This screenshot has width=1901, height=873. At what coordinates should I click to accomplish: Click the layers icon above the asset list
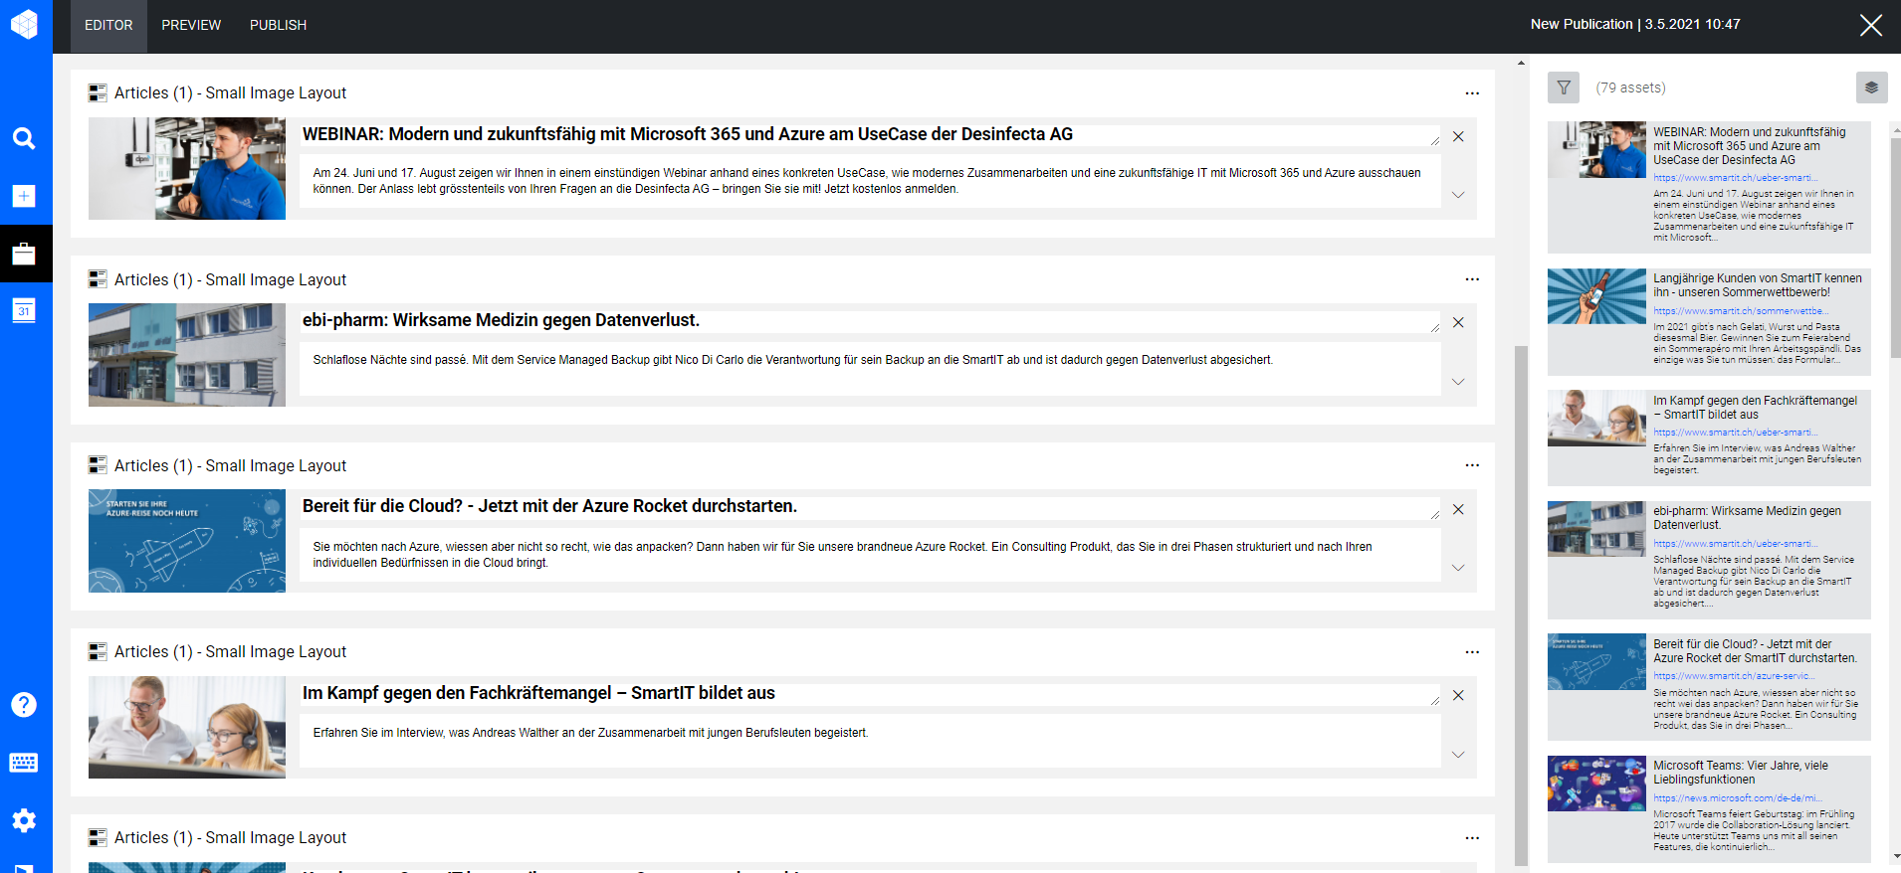coord(1872,87)
